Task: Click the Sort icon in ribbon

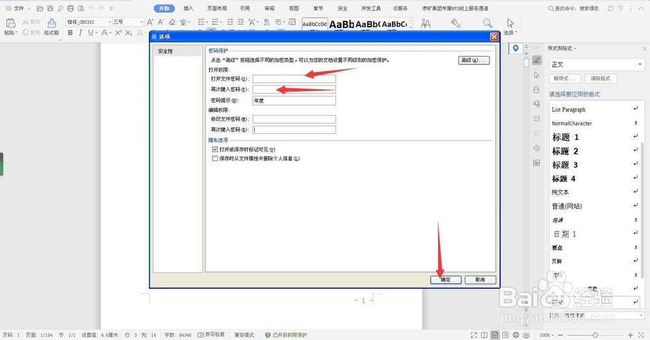Action: point(266,22)
